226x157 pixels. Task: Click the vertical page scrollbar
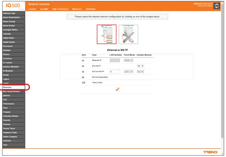[222, 70]
